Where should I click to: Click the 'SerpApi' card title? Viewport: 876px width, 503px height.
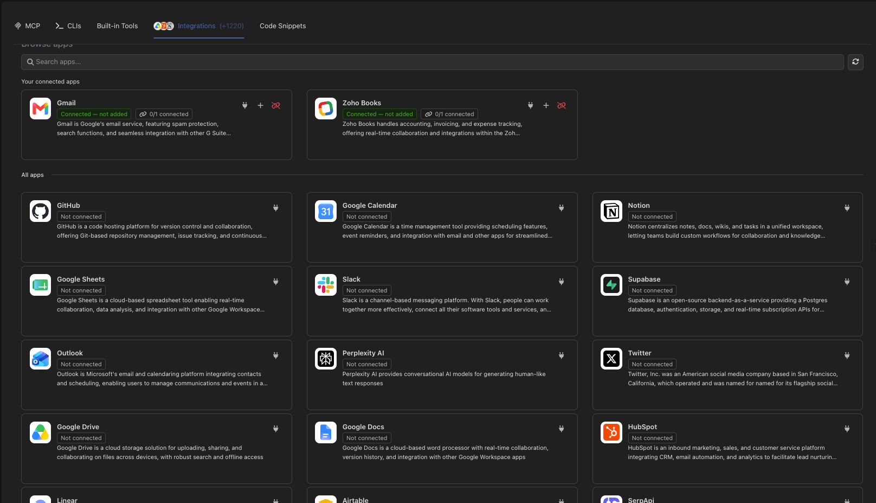(641, 500)
